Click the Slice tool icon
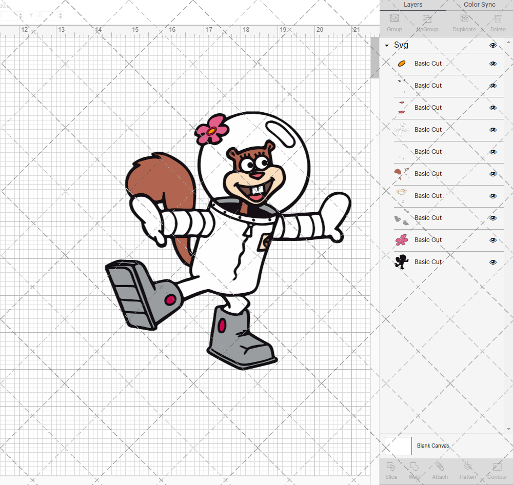Viewport: 513px width, 485px height. (391, 467)
